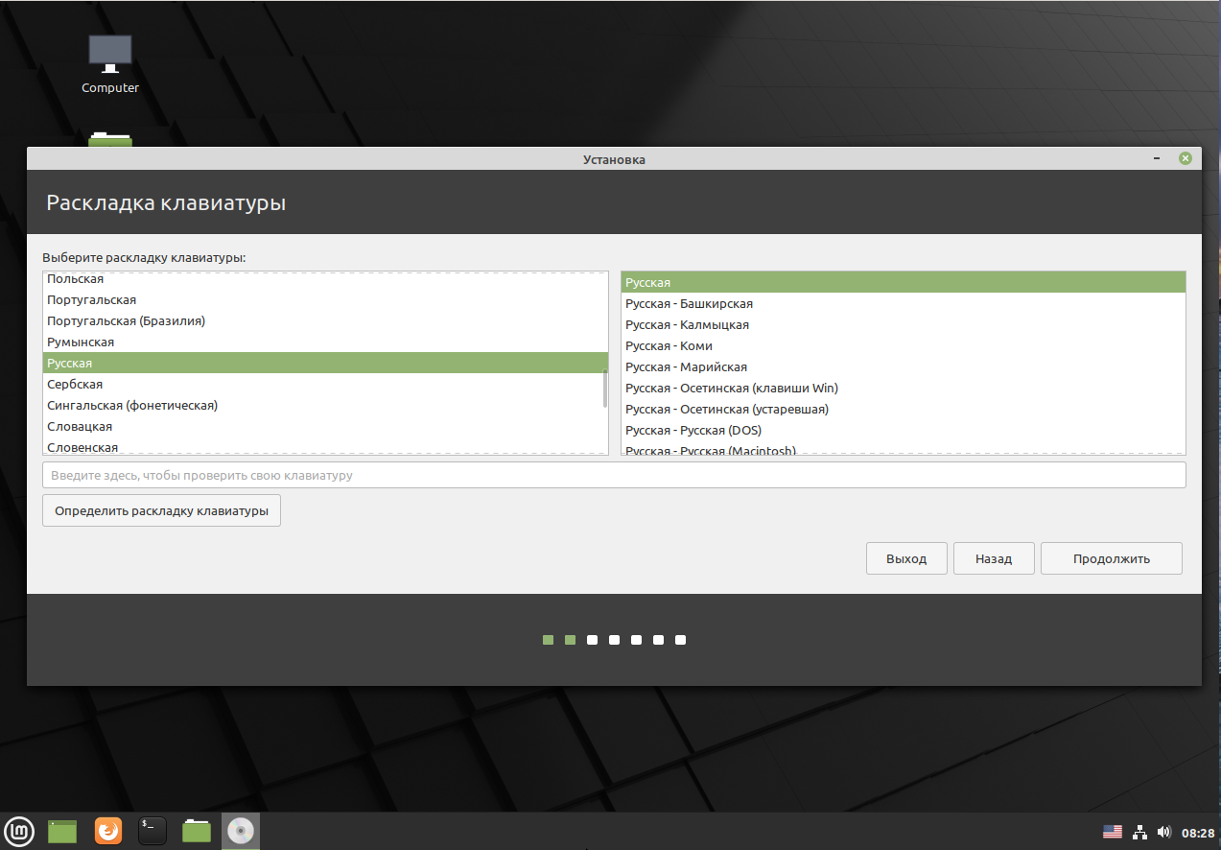Launch the terminal from the taskbar
1221x850 pixels.
(153, 830)
